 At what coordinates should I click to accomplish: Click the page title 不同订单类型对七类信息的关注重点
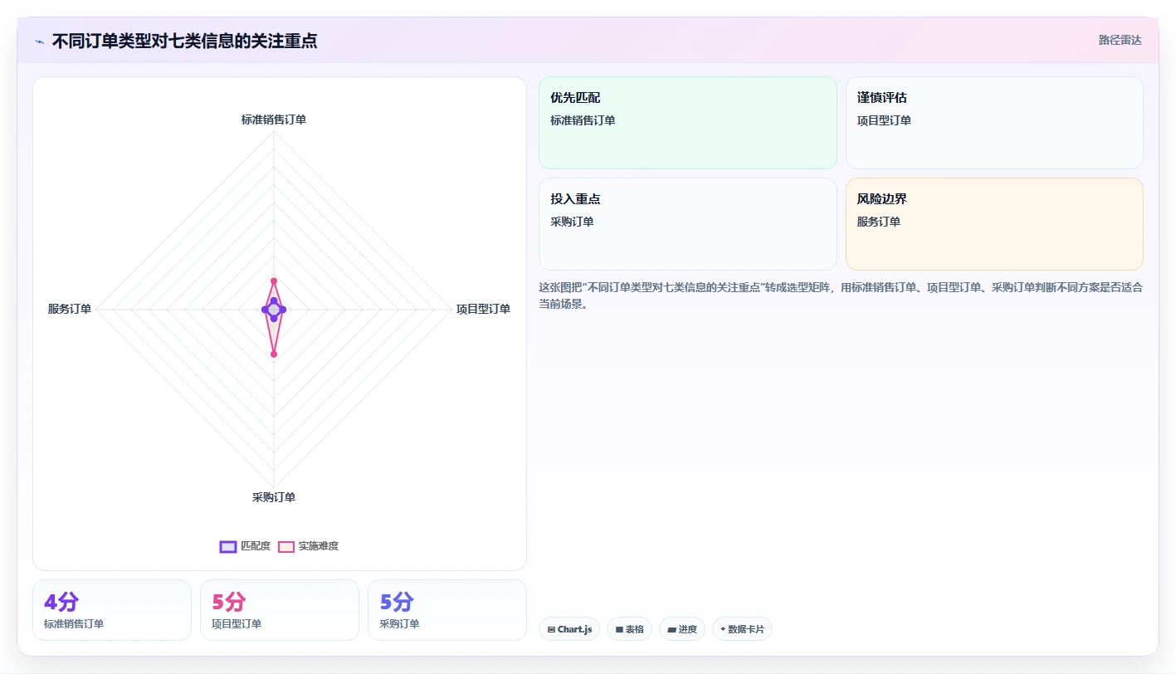pos(184,41)
